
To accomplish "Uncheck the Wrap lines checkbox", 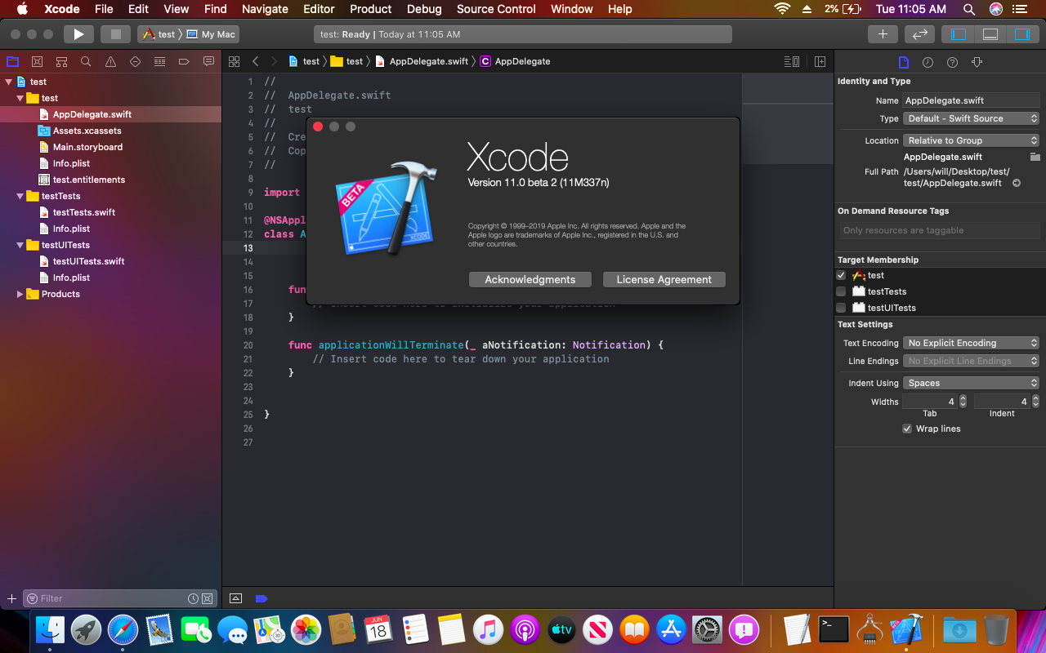I will point(907,429).
